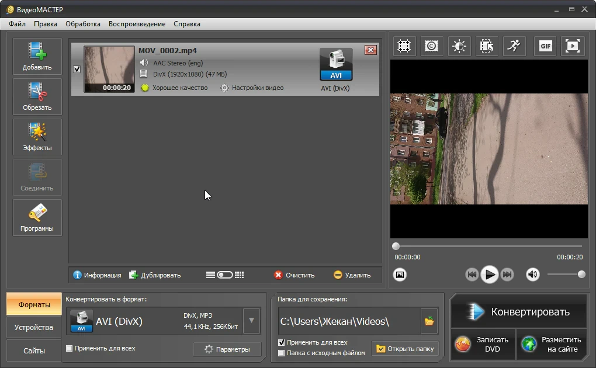Open the brightness adjustment tool
The image size is (596, 368).
click(x=459, y=46)
